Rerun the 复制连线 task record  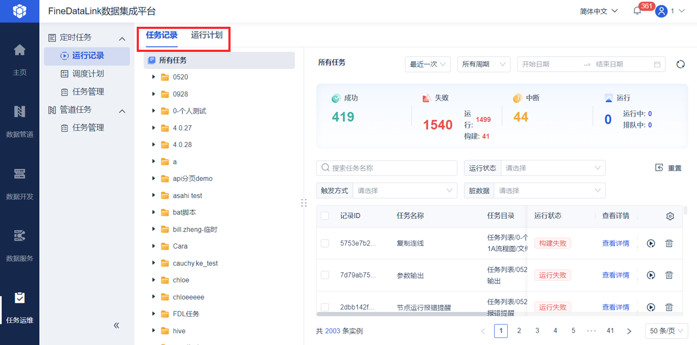651,243
